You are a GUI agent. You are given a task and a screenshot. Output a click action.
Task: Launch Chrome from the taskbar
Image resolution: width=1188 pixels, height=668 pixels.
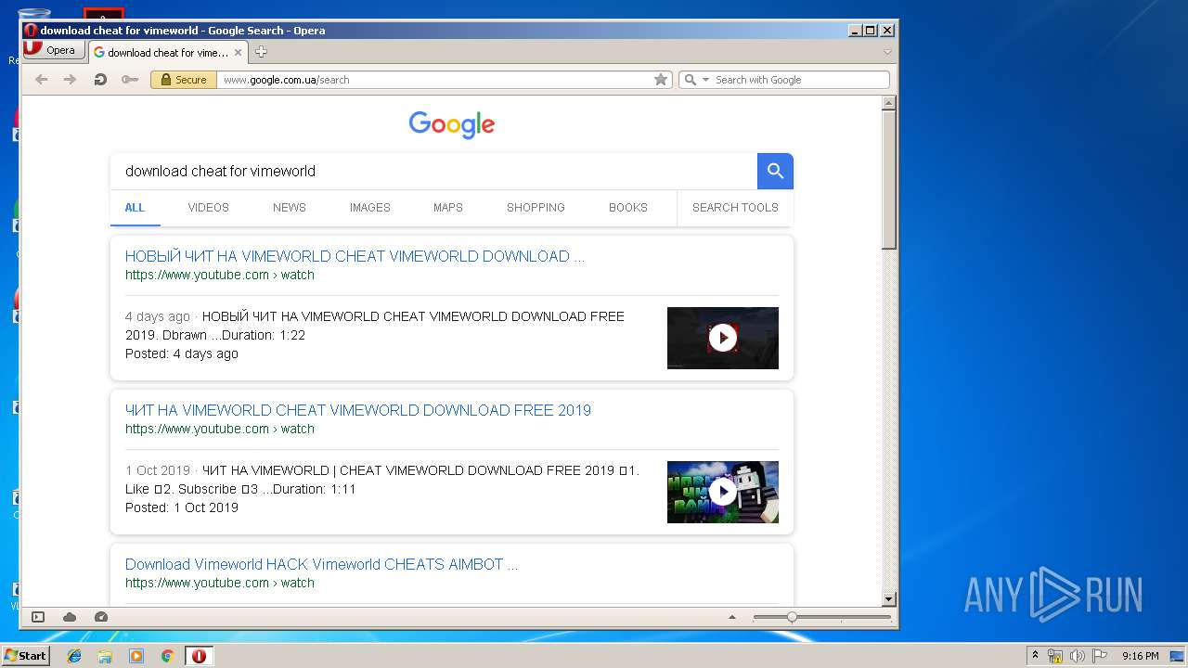167,656
